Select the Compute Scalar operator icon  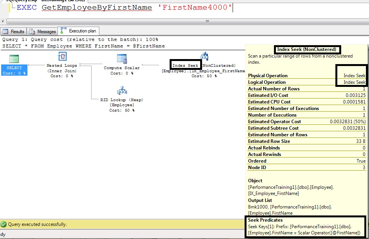pyautogui.click(x=122, y=59)
